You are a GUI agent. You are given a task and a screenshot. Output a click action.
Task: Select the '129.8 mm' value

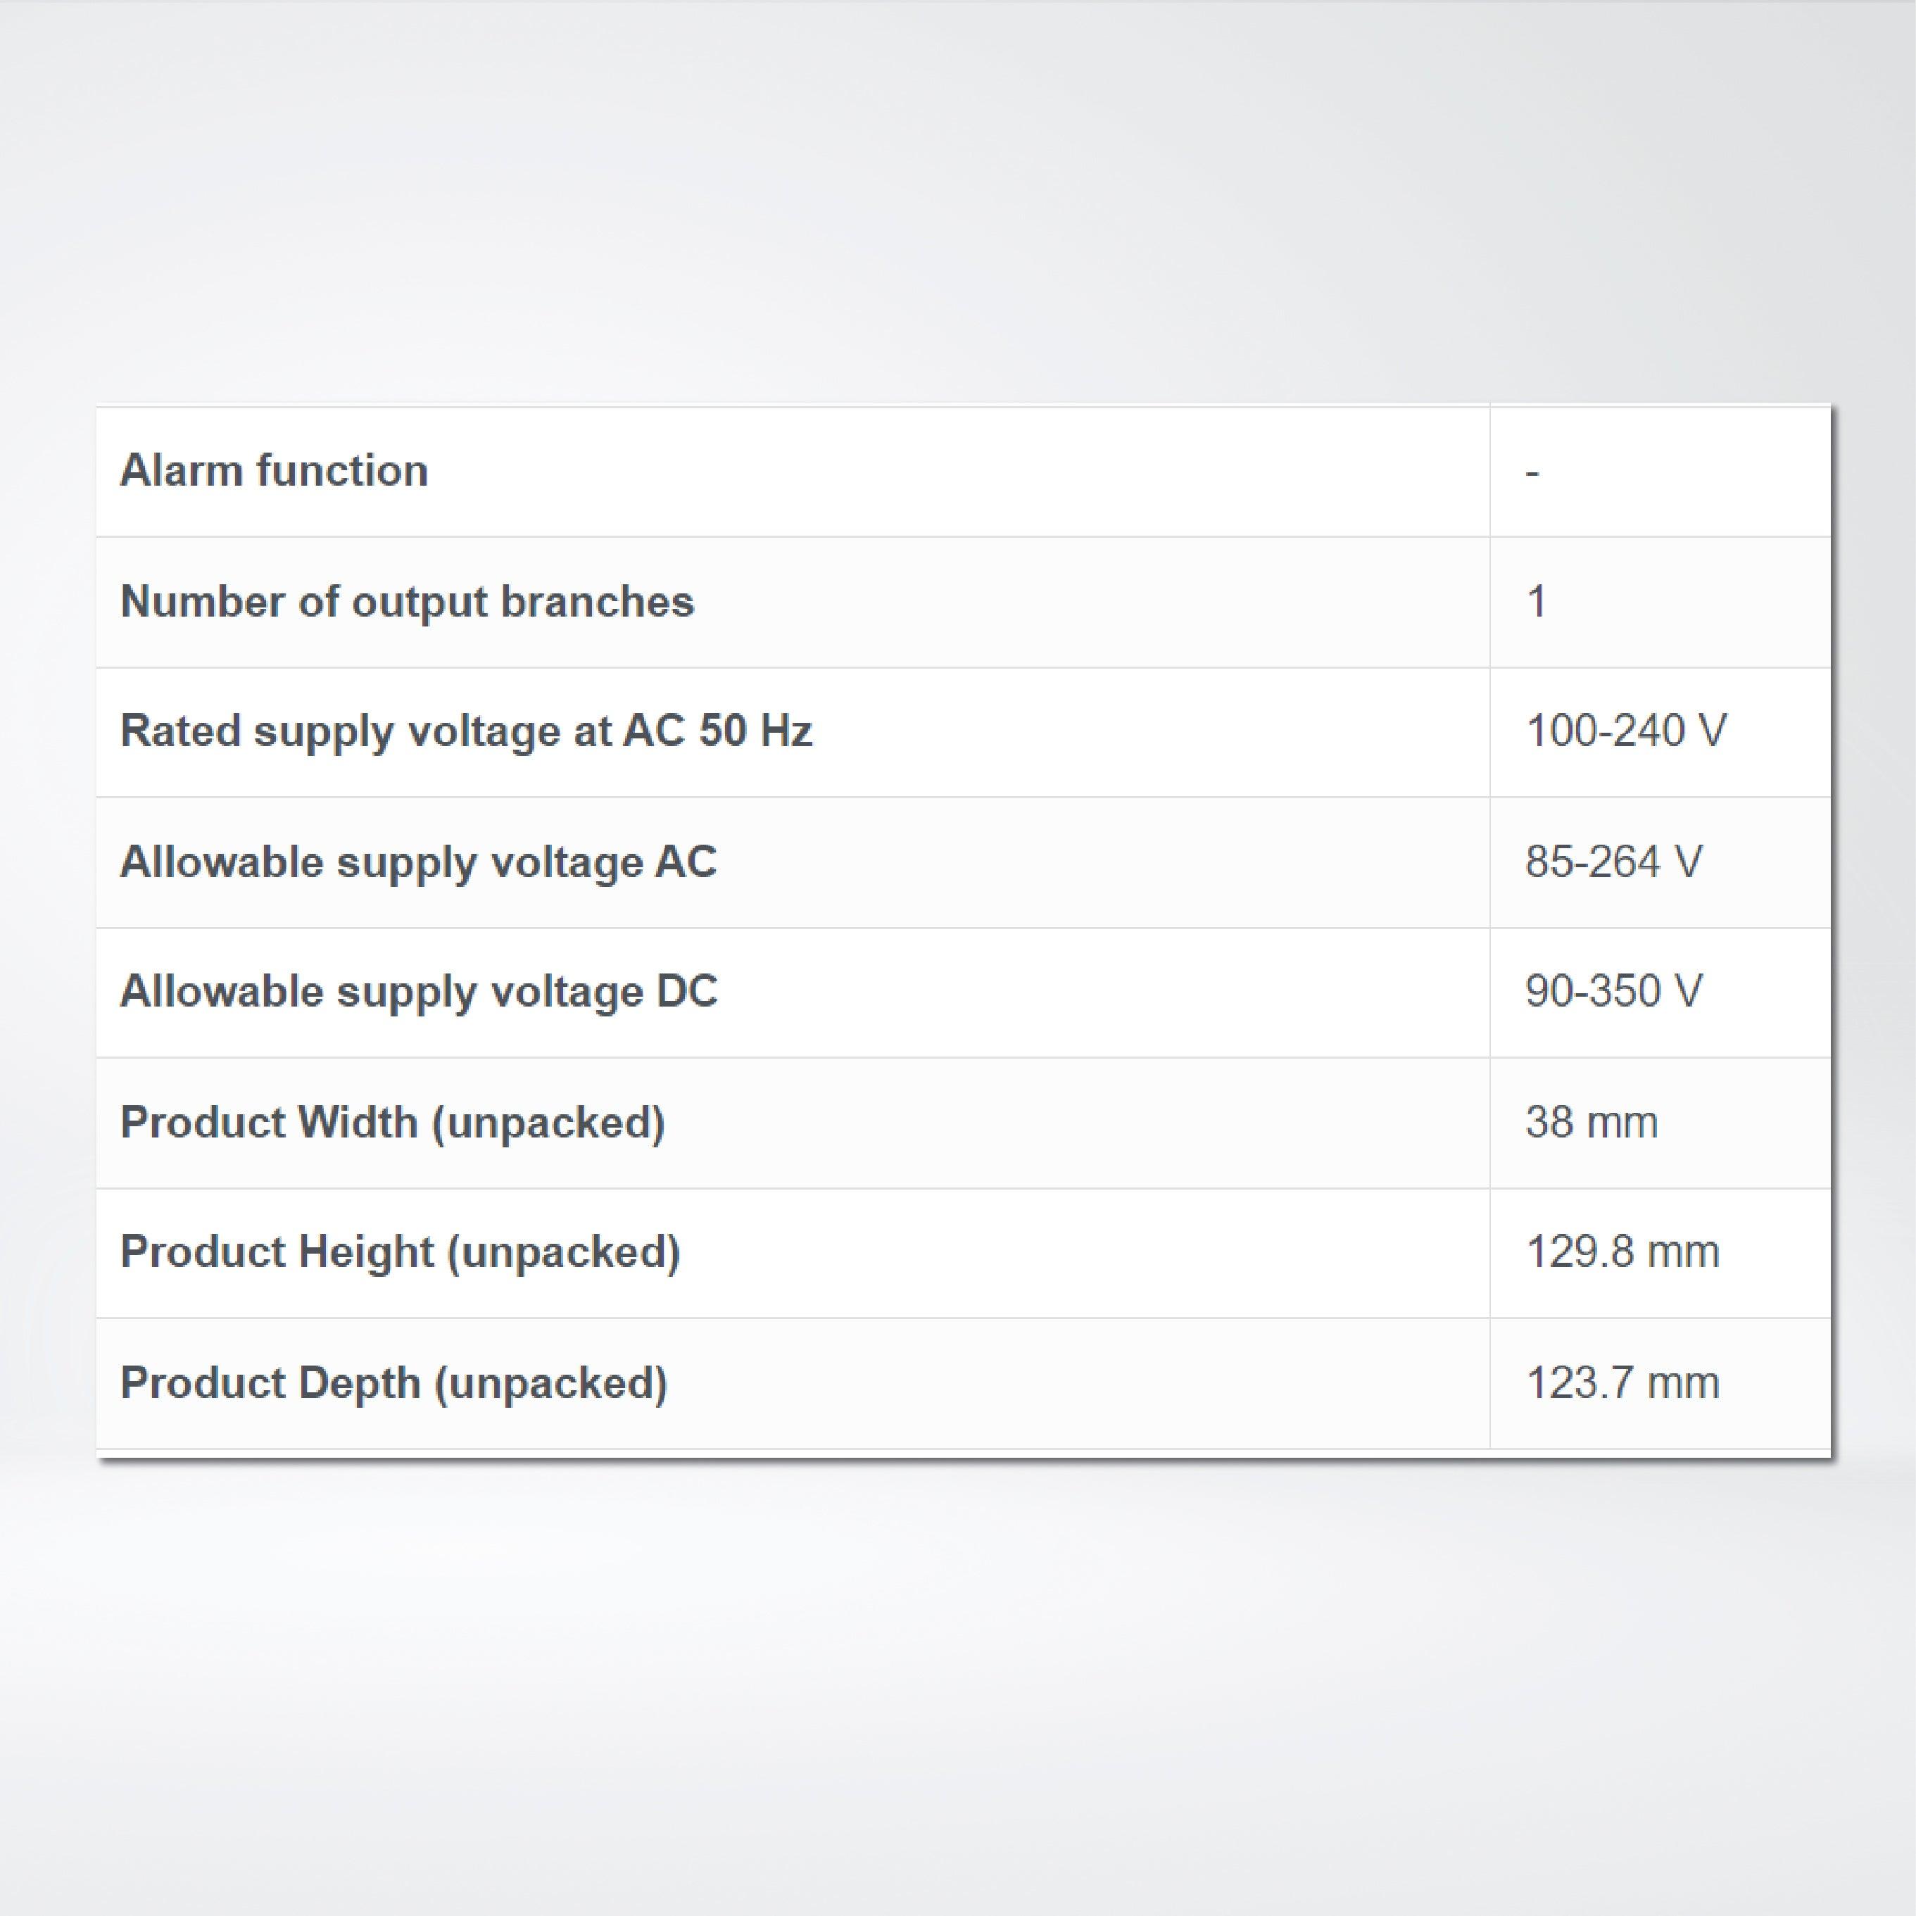(x=1622, y=1252)
